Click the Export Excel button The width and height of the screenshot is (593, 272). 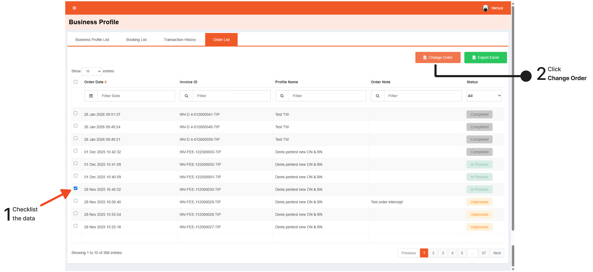(485, 57)
